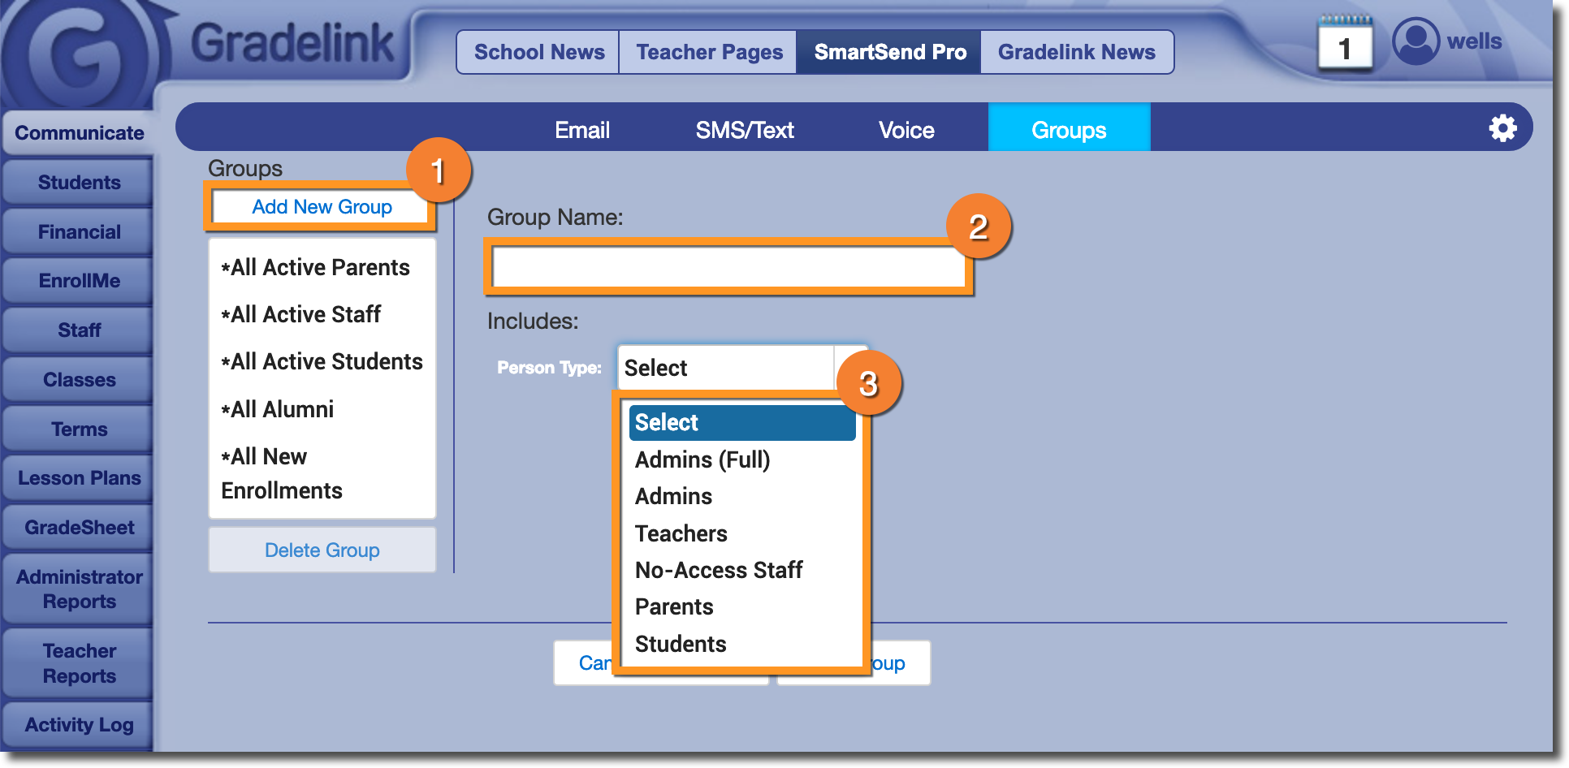Open Activity Log from sidebar
Image resolution: width=1569 pixels, height=768 pixels.
coord(79,725)
